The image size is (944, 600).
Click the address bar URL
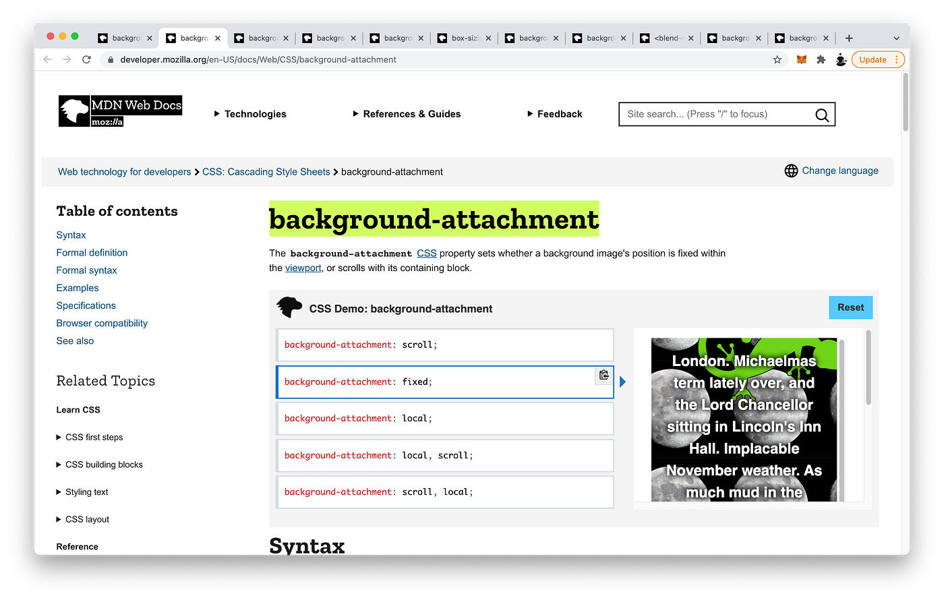[x=258, y=59]
